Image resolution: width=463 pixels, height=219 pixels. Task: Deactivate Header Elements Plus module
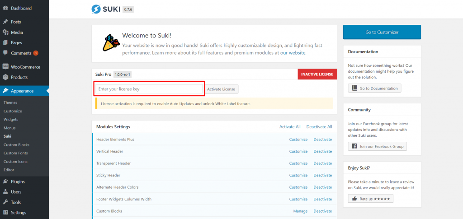[x=323, y=140]
